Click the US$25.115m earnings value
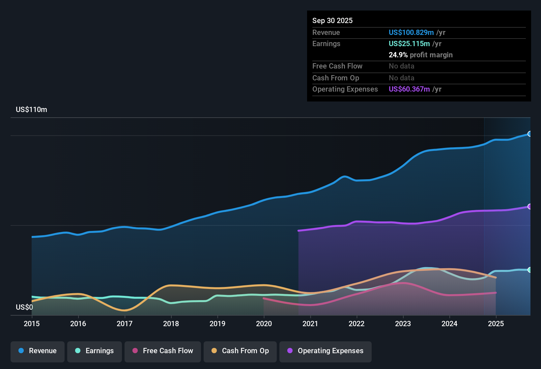541x369 pixels. 409,43
